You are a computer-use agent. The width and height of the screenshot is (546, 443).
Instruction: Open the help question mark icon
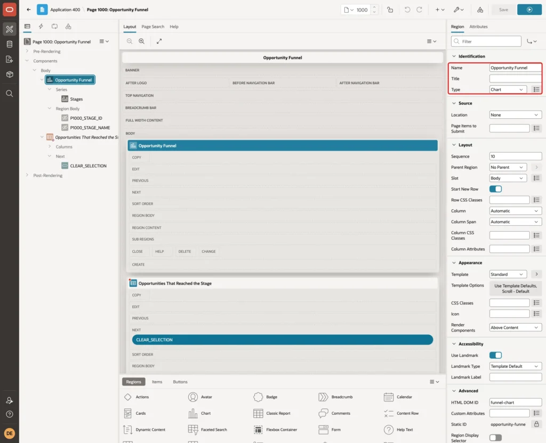point(10,414)
